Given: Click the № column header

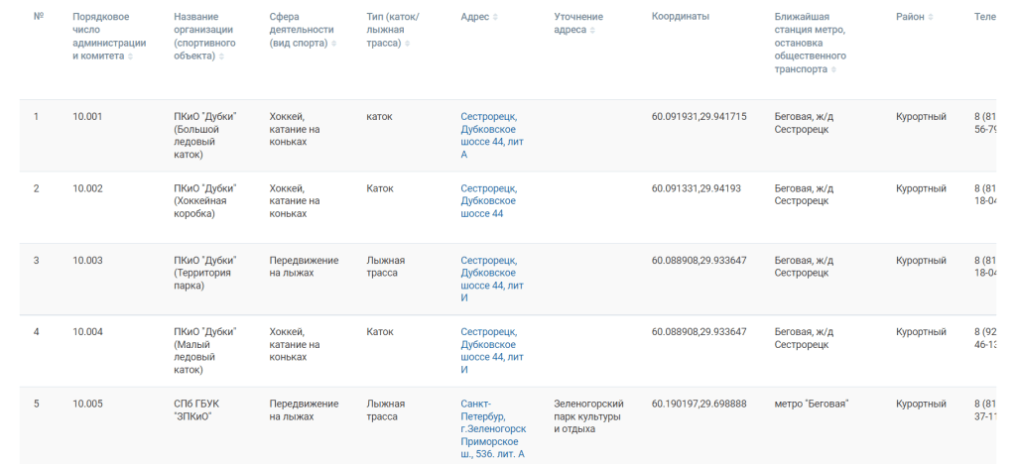Looking at the screenshot, I should [38, 17].
